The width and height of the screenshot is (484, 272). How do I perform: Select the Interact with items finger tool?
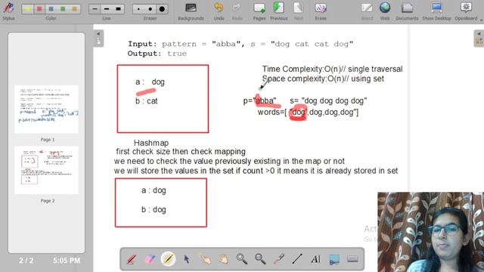205,259
